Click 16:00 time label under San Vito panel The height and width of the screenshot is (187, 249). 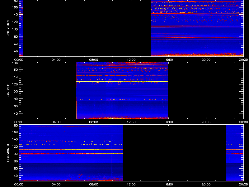point(168,122)
